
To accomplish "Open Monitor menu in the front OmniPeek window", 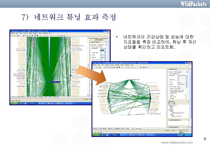I will pyautogui.click(x=117, y=65).
